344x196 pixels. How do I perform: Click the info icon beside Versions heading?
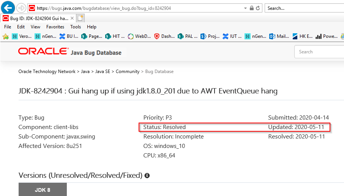click(147, 176)
